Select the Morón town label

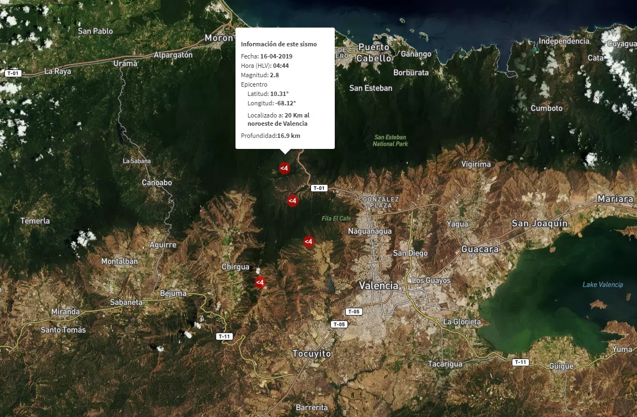point(219,38)
